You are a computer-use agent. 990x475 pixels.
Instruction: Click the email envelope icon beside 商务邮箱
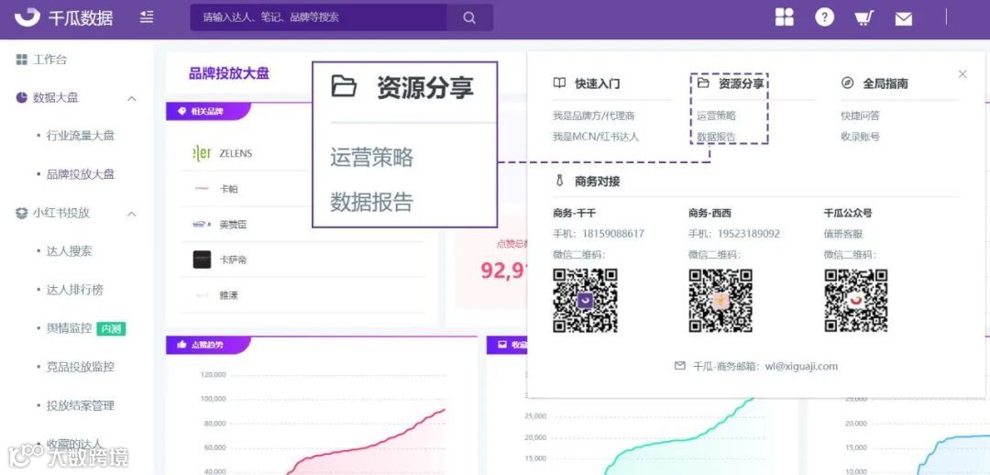pyautogui.click(x=680, y=366)
